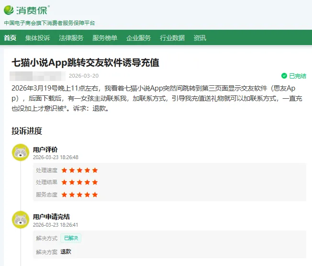Click the raccoon avatar beside 用户评价
The width and height of the screenshot is (312, 266).
click(21, 152)
